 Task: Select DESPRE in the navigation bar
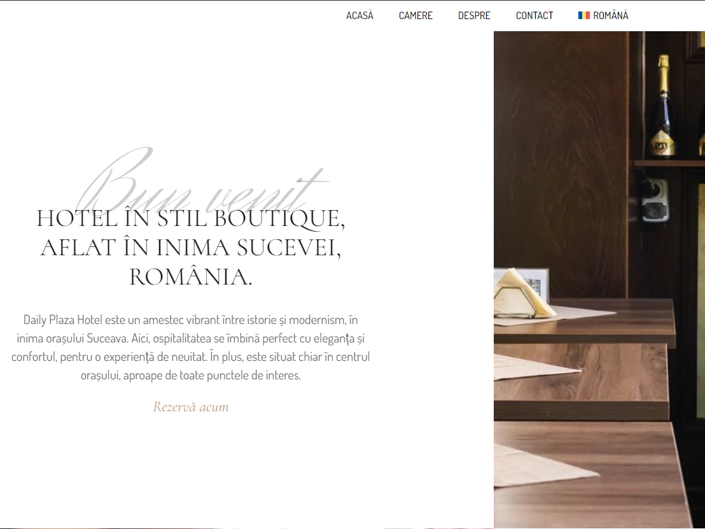pyautogui.click(x=474, y=15)
